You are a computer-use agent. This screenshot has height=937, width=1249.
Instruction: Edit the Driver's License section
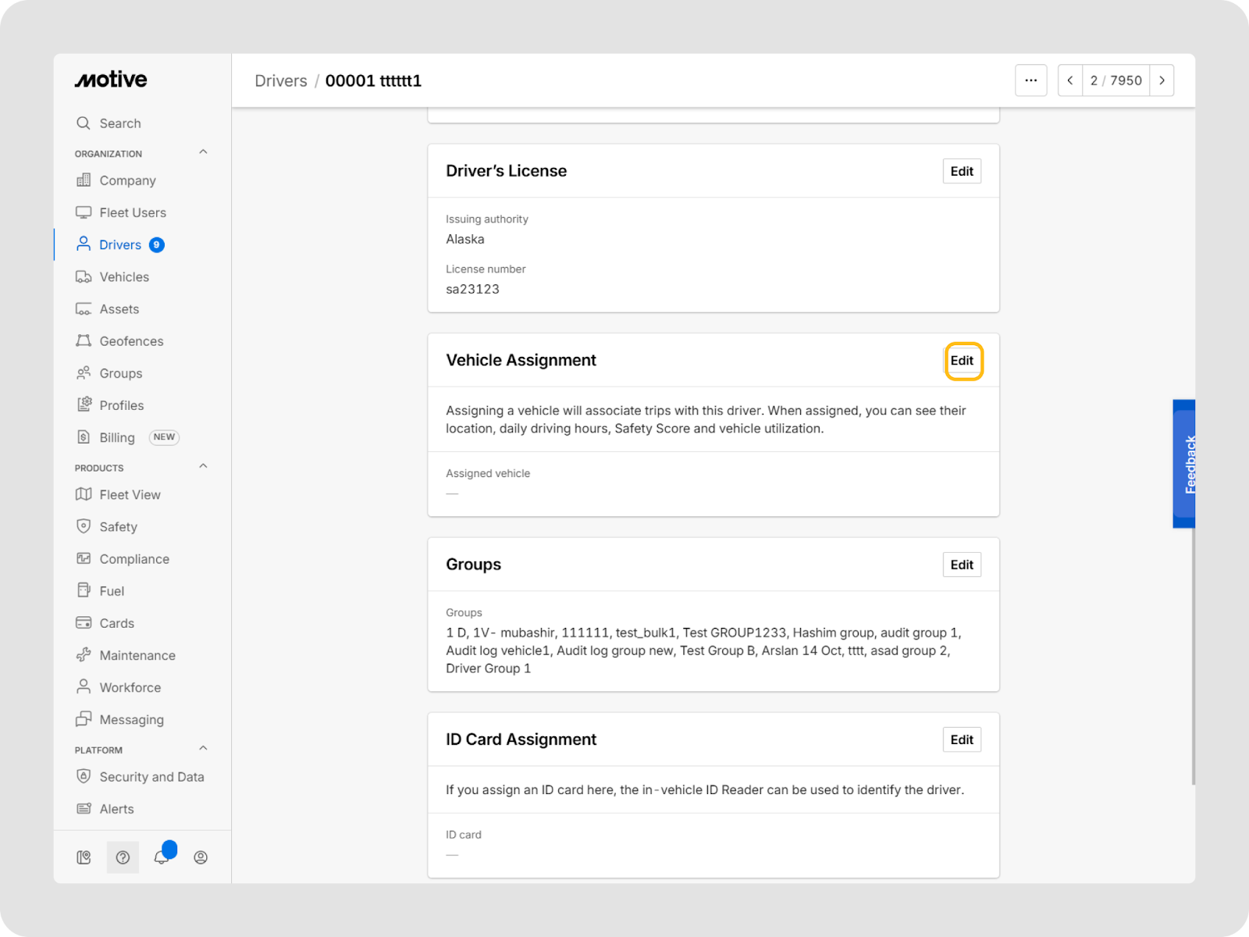(962, 171)
